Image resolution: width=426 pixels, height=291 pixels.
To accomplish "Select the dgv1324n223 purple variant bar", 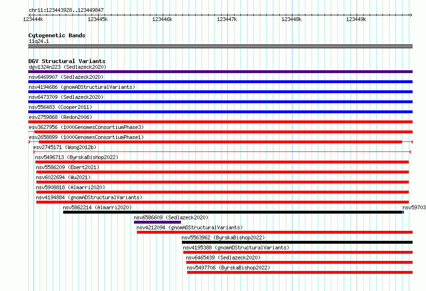I will (x=220, y=72).
